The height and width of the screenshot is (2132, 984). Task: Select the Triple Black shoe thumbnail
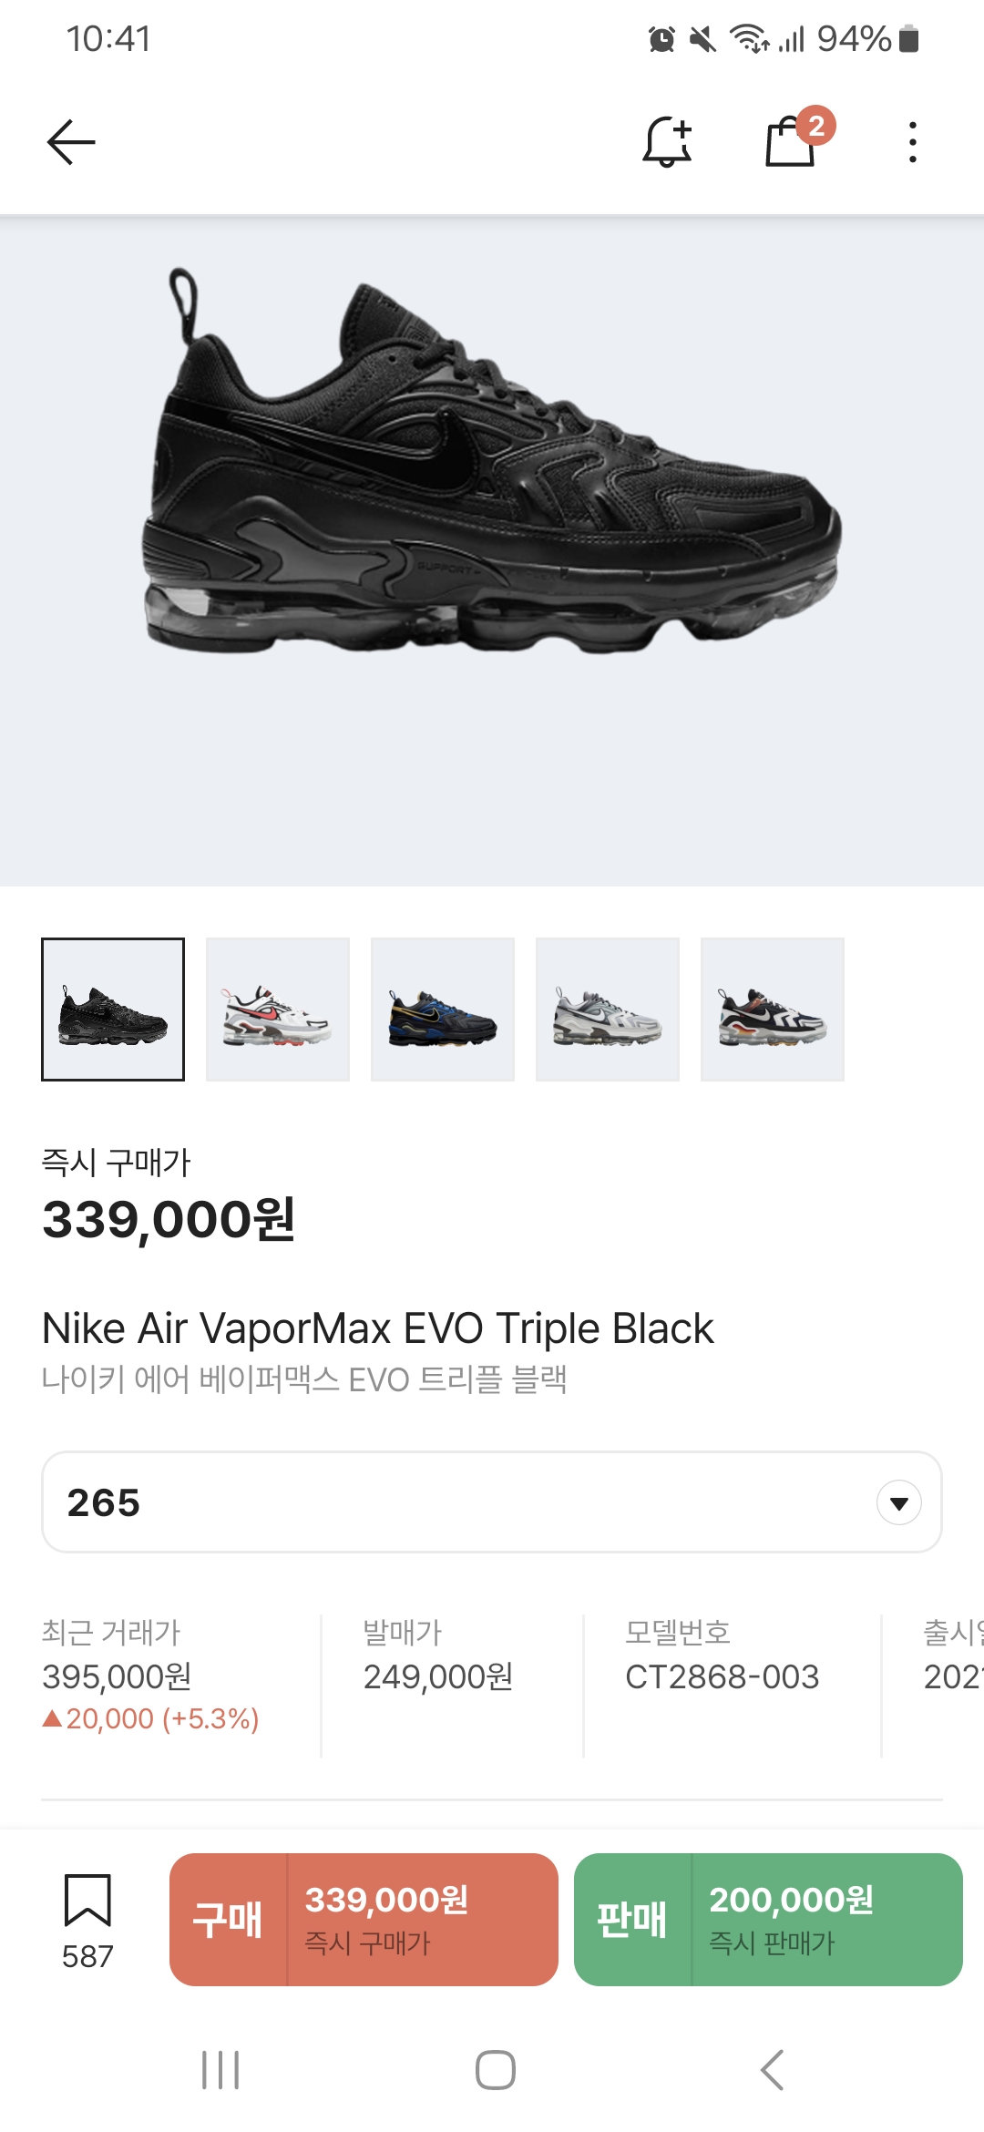click(113, 1010)
